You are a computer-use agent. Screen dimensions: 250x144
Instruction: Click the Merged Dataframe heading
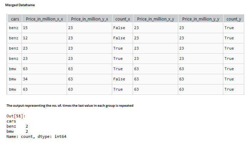[x=20, y=5]
